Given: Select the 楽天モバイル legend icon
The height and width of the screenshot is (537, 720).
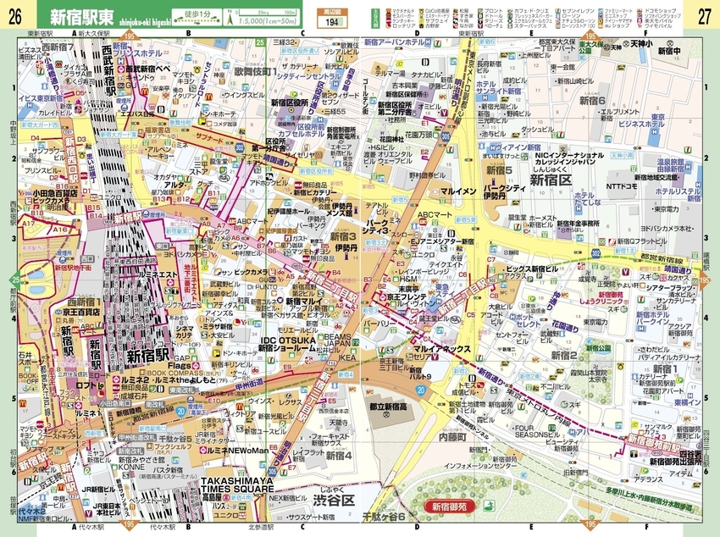Looking at the screenshot, I should coord(640,20).
